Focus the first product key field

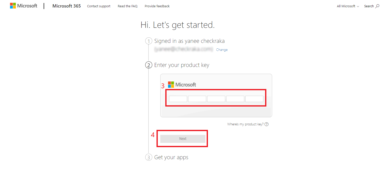pyautogui.click(x=178, y=99)
